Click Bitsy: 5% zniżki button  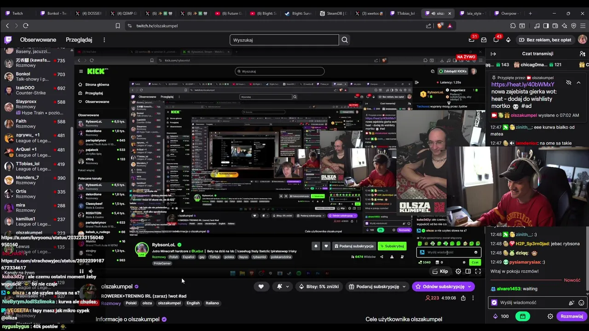click(x=318, y=286)
